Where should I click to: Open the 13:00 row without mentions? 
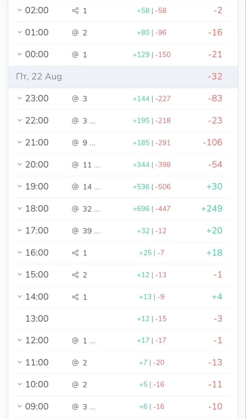tap(123, 319)
